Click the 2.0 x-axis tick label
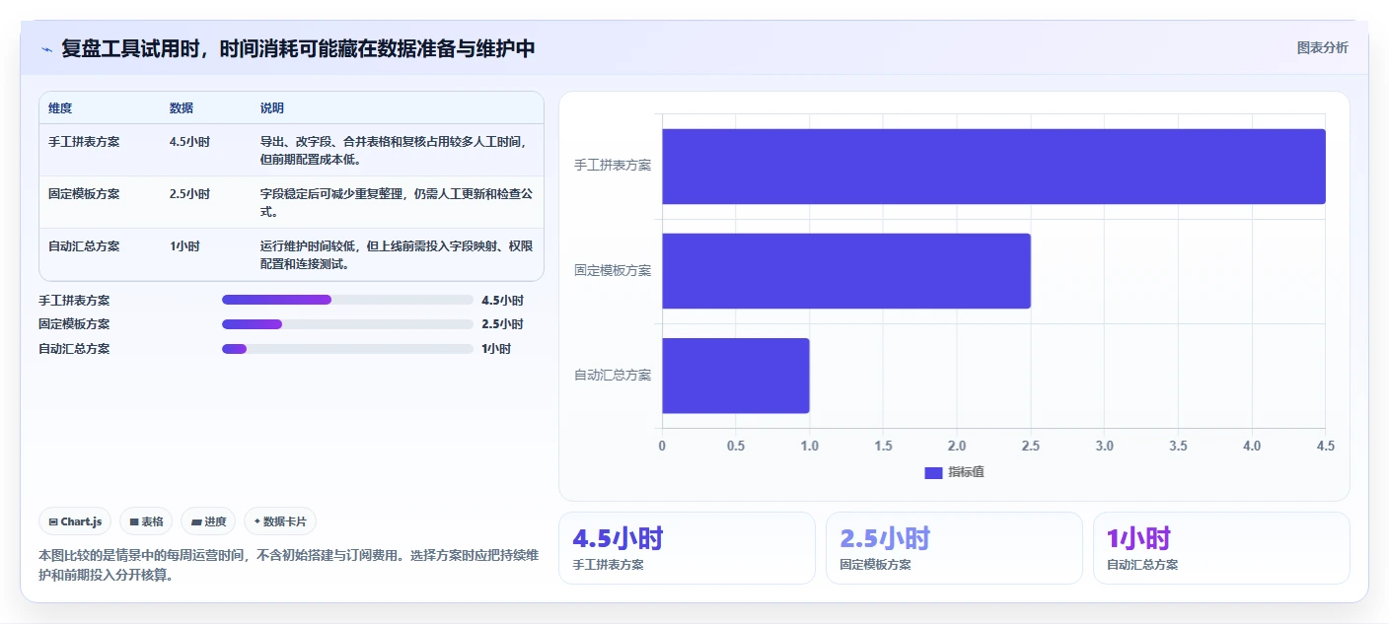This screenshot has height=624, width=1389. tap(957, 446)
